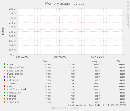Select the 'page_tables' legend label
Screen dimensions: 130x111
pyautogui.click(x=15, y=68)
